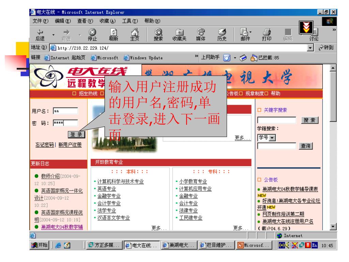Open the 工具(T) menu
349x262 pixels.
(130, 21)
